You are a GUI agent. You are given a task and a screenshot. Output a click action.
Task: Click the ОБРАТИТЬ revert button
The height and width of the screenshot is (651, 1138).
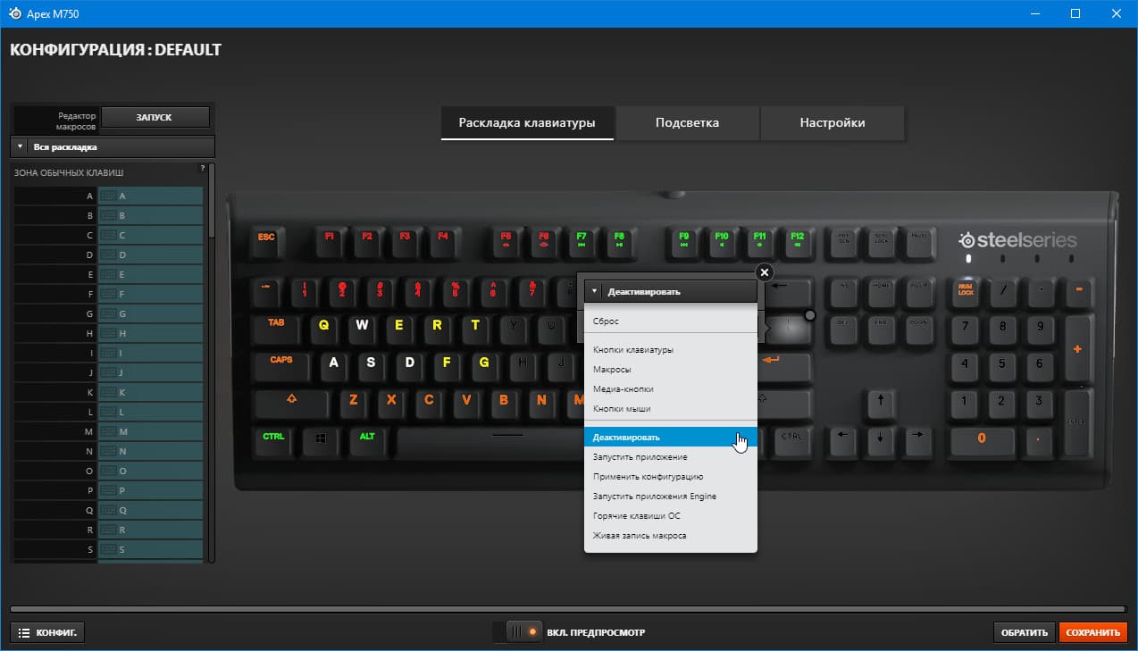(x=1025, y=632)
